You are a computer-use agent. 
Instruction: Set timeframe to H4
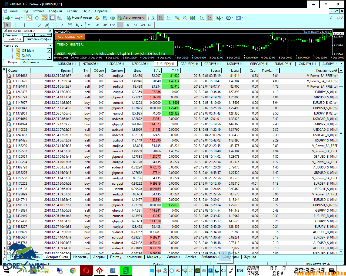[128, 25]
